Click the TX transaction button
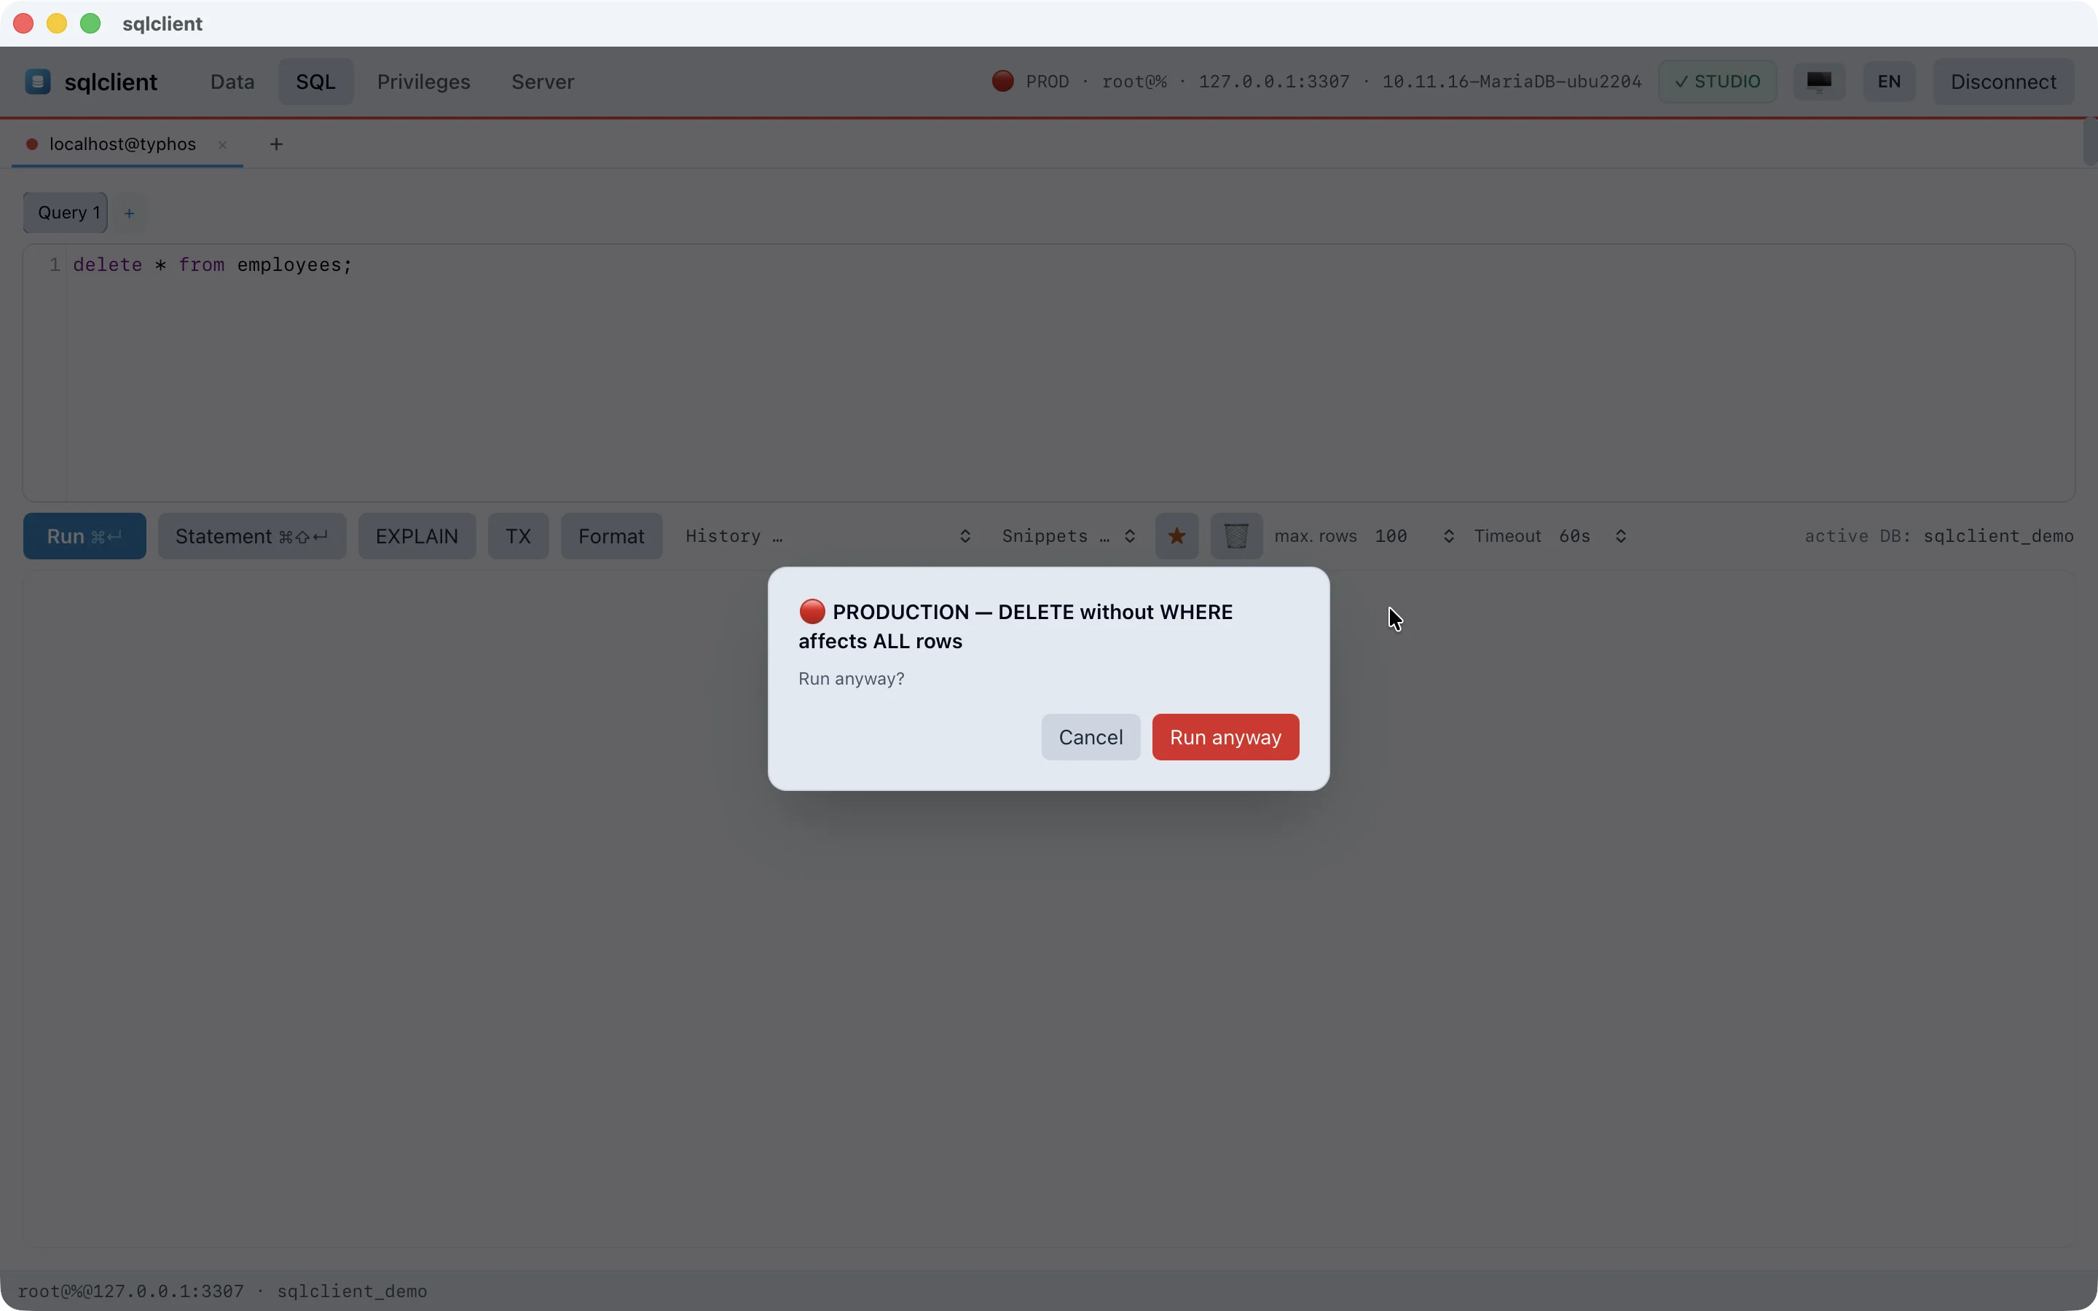 pyautogui.click(x=519, y=536)
